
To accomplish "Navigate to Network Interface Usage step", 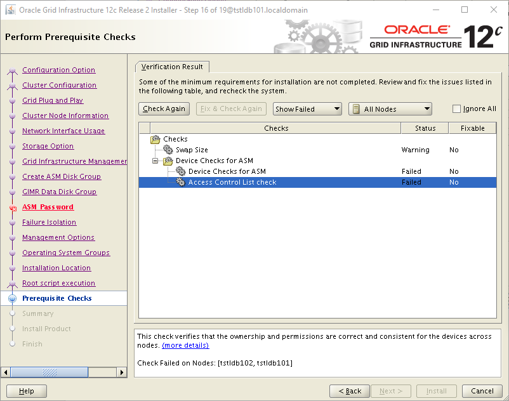I will point(63,131).
